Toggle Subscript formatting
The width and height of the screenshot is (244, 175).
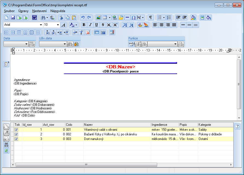109,25
